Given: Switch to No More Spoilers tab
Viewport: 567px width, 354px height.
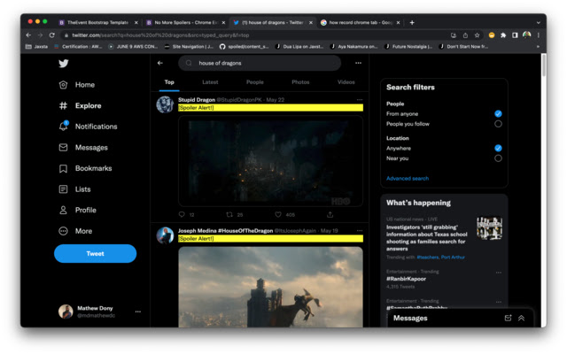Looking at the screenshot, I should (x=185, y=22).
